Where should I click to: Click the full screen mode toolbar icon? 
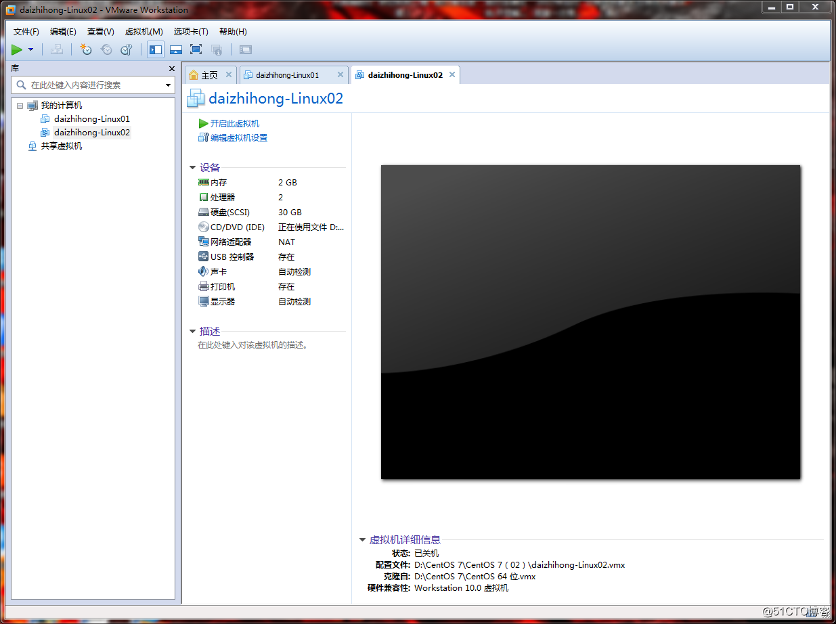(196, 49)
